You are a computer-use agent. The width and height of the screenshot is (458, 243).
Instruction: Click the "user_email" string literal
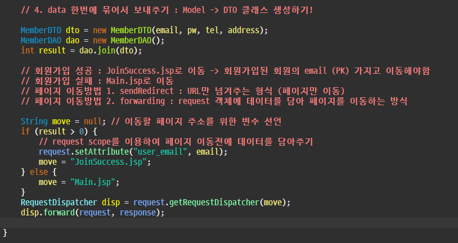160,152
